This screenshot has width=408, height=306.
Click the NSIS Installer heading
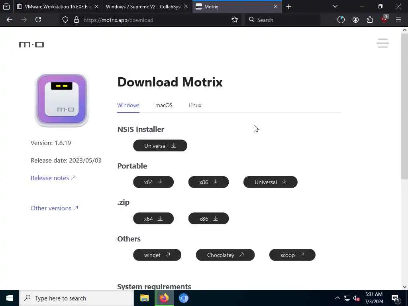coord(141,129)
